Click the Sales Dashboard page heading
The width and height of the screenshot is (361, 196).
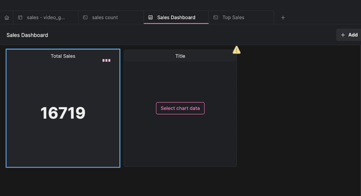(x=27, y=35)
